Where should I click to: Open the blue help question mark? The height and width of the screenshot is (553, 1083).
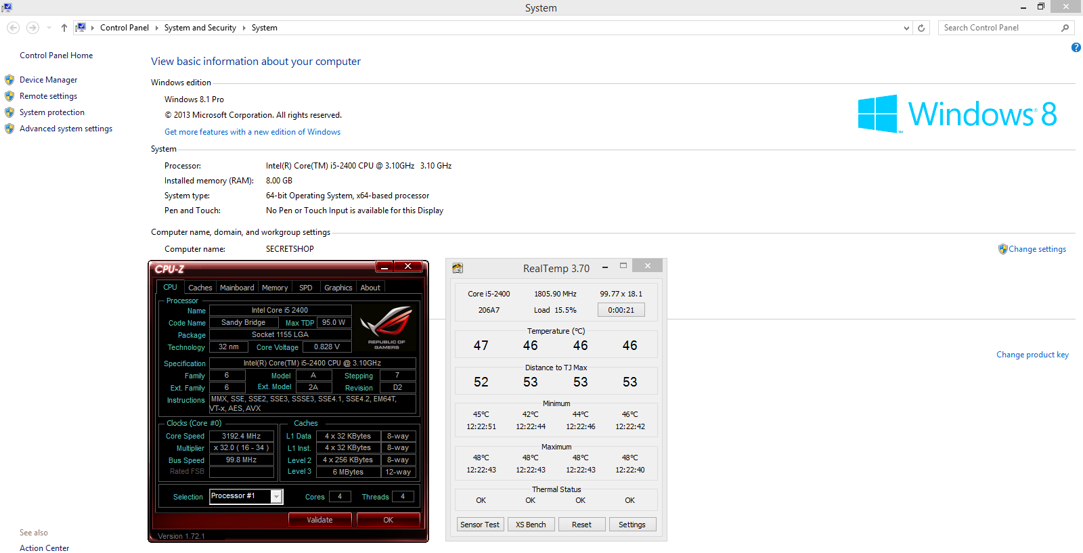(1076, 47)
